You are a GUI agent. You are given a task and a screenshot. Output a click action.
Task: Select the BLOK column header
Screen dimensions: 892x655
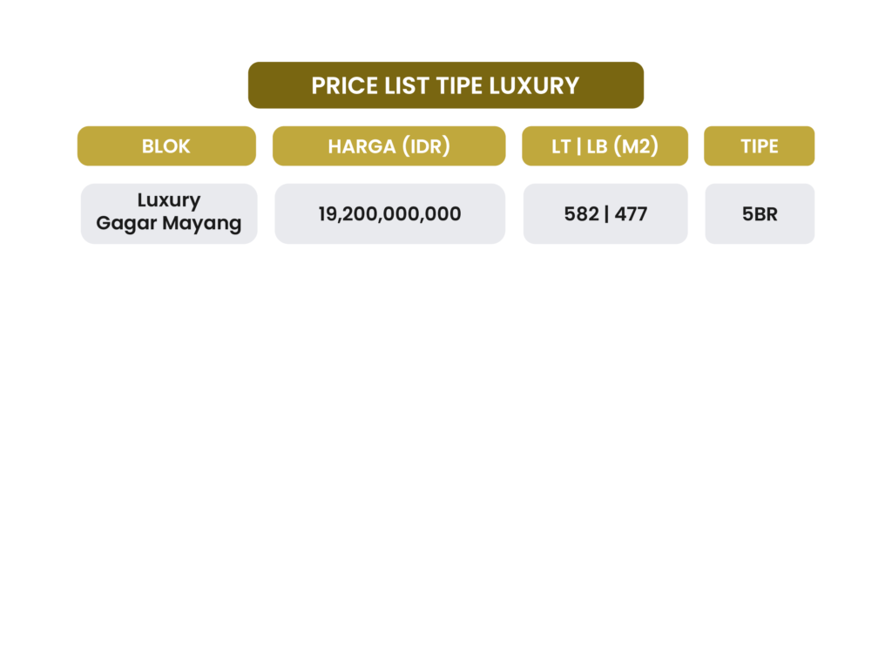(x=166, y=146)
